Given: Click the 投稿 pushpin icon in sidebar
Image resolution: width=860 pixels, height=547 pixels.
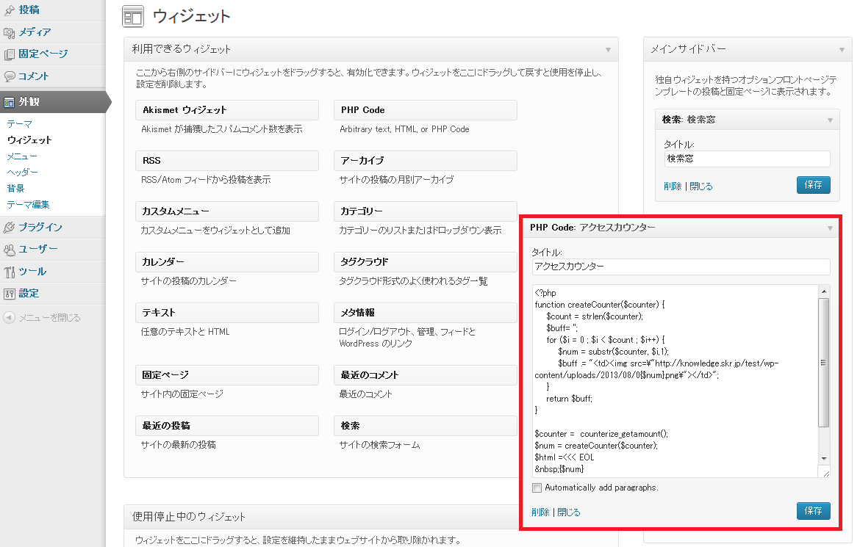Looking at the screenshot, I should point(9,10).
